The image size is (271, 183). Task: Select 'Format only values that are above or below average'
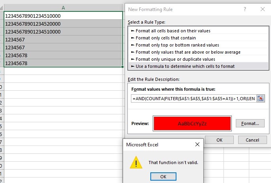pos(199,52)
